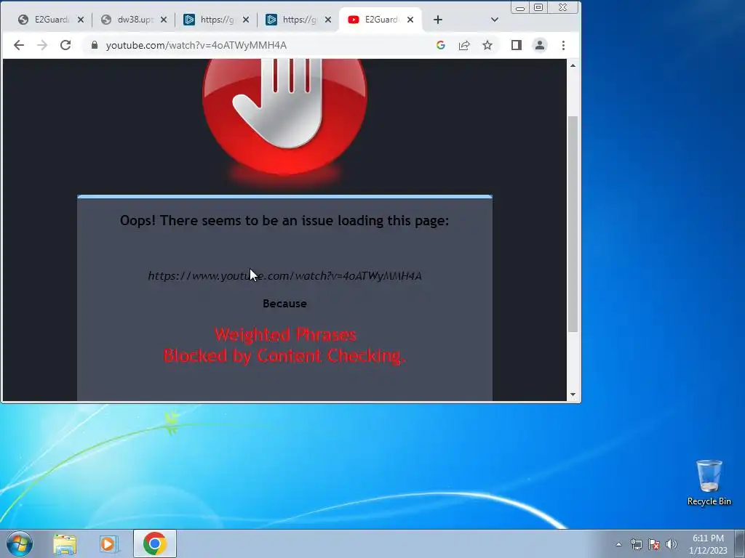This screenshot has width=745, height=558.
Task: Close the dw38.up tab
Action: click(164, 20)
